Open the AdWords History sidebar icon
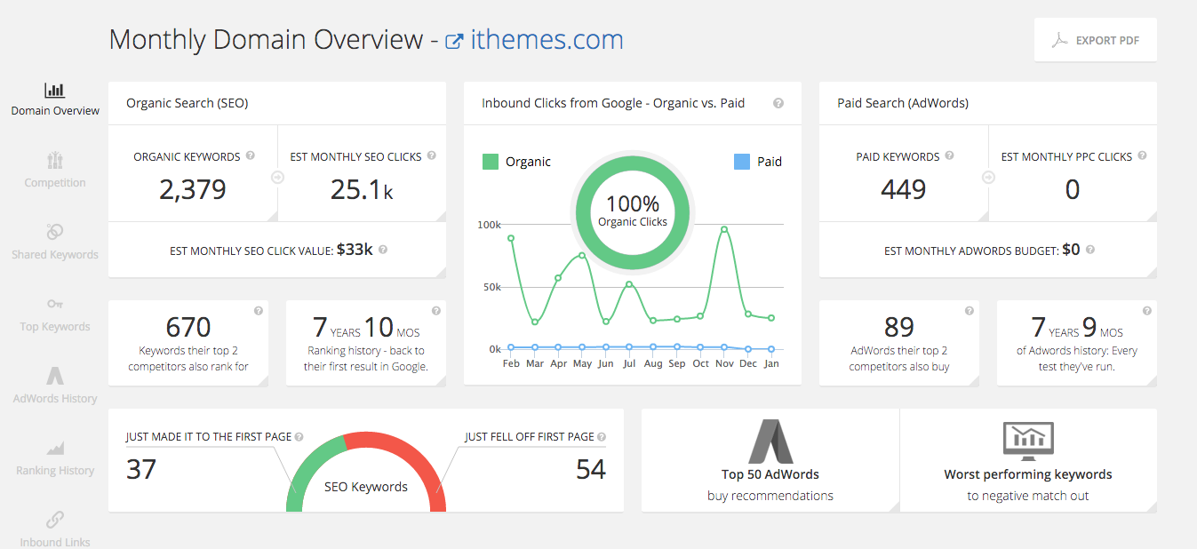Image resolution: width=1197 pixels, height=549 pixels. (55, 375)
